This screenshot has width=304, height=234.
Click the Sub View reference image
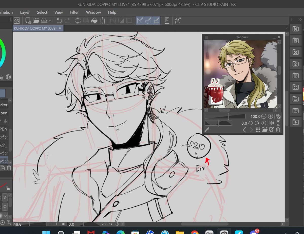click(241, 74)
